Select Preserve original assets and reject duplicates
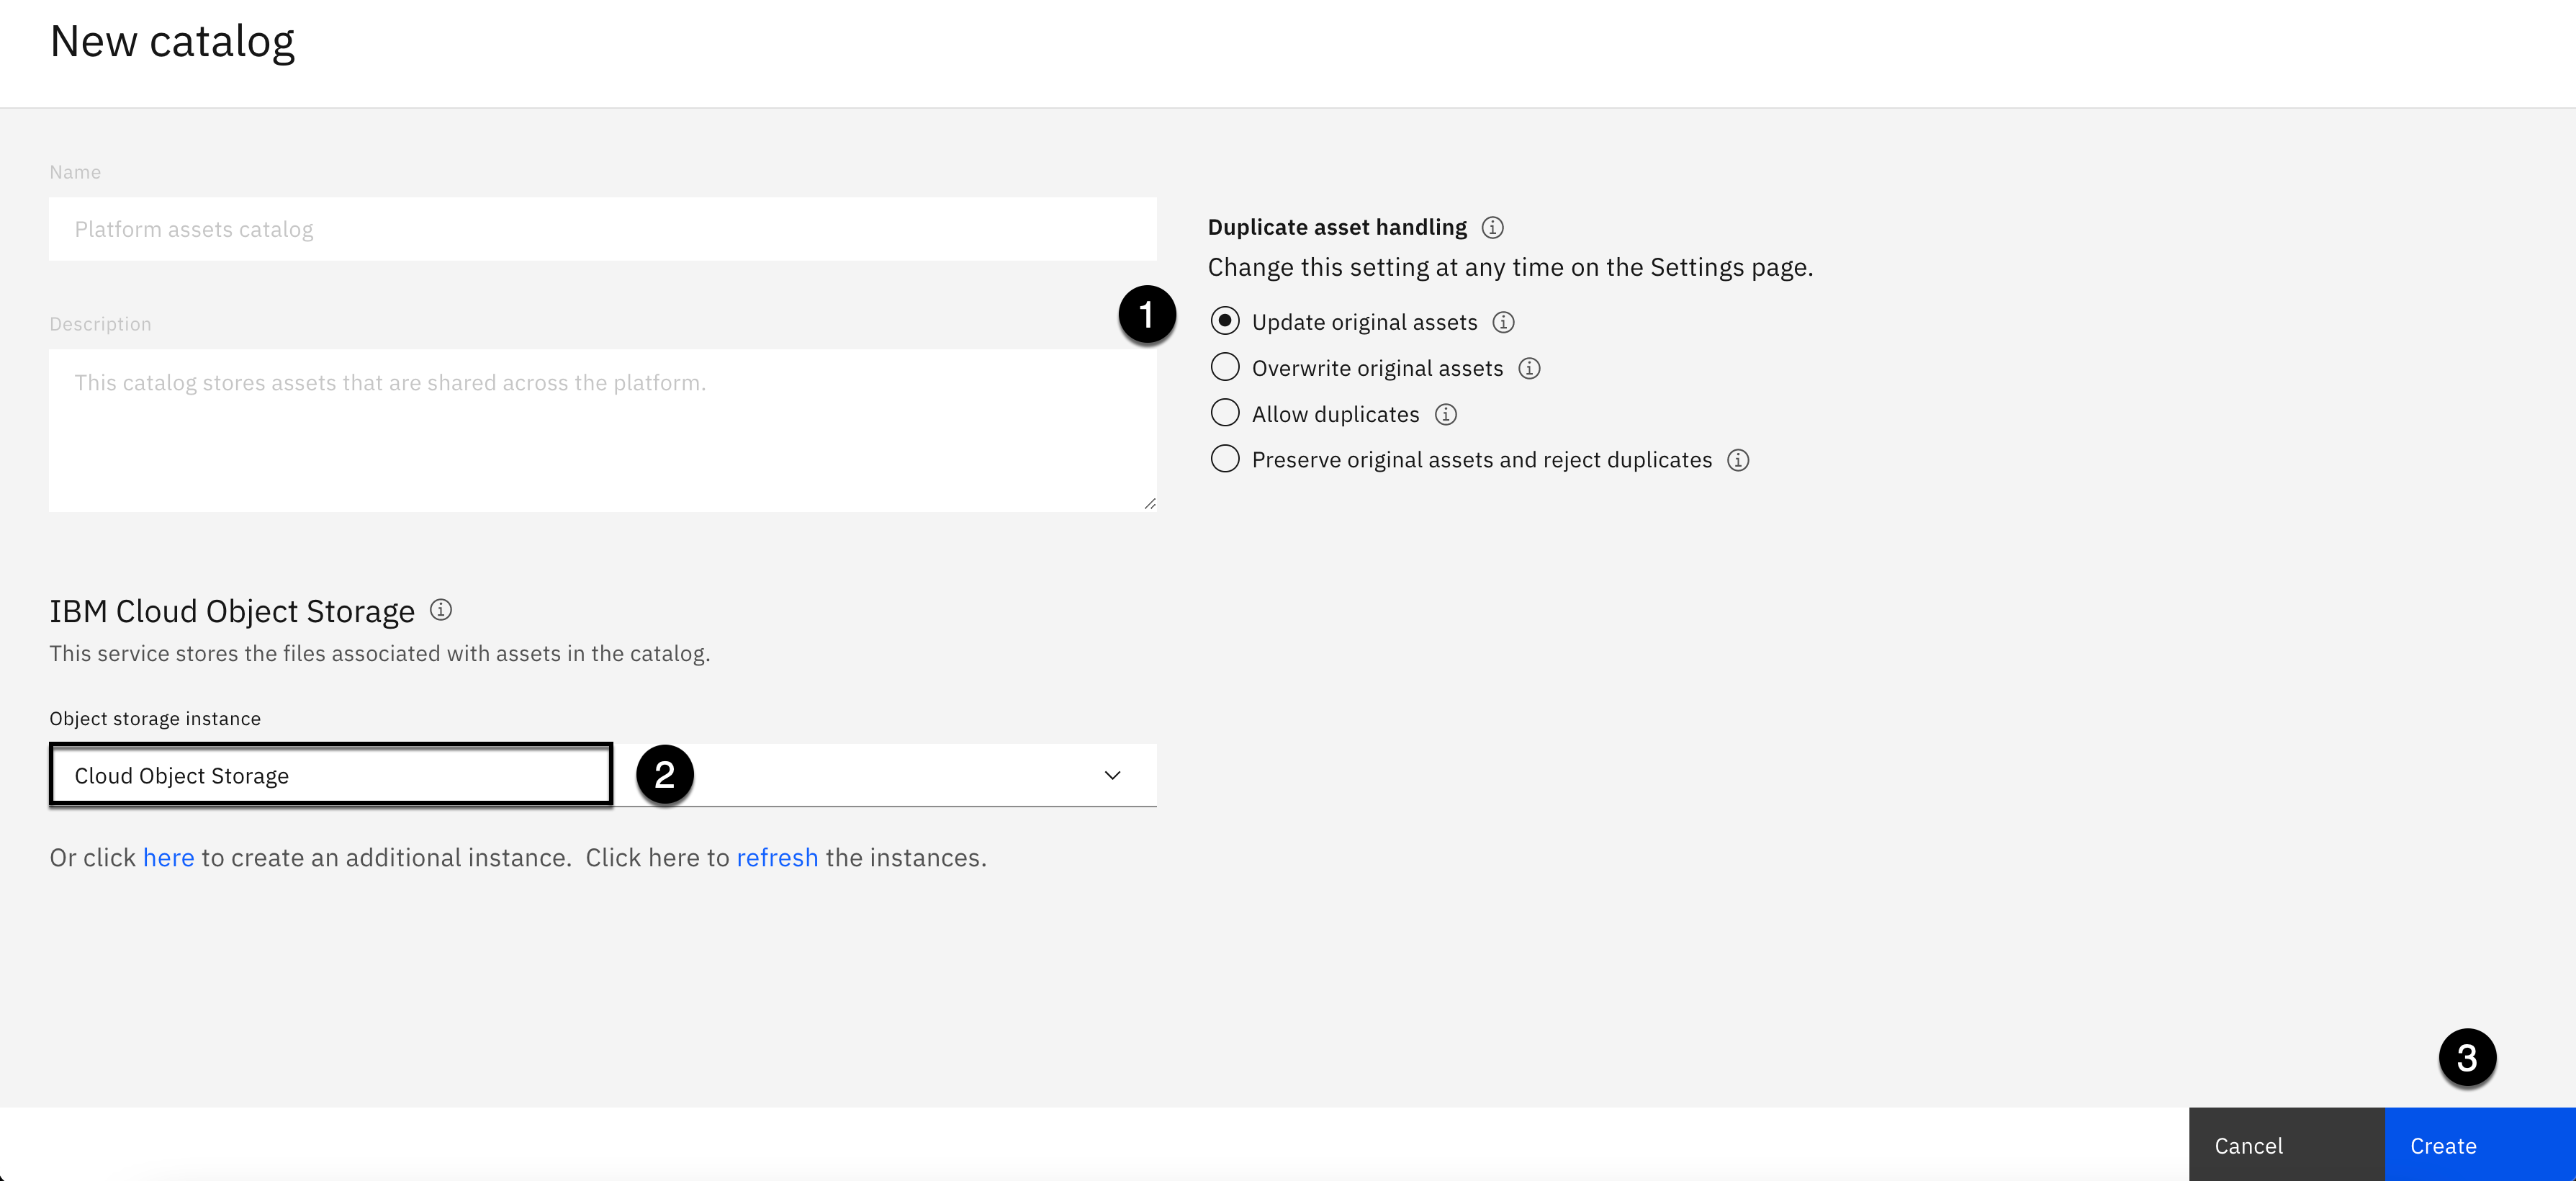 (x=1225, y=459)
